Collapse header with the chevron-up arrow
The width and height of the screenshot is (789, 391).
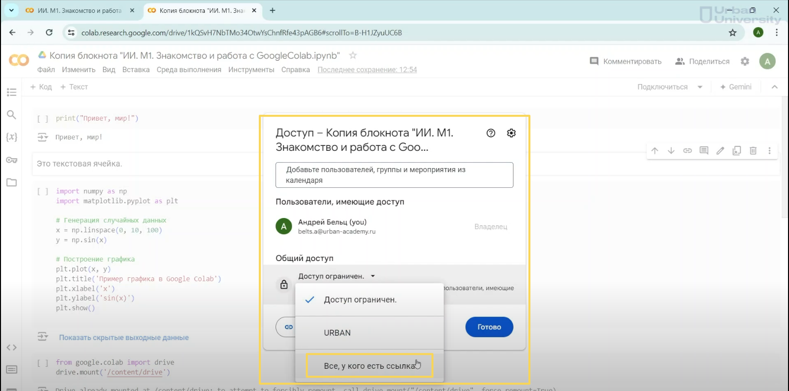tap(775, 87)
